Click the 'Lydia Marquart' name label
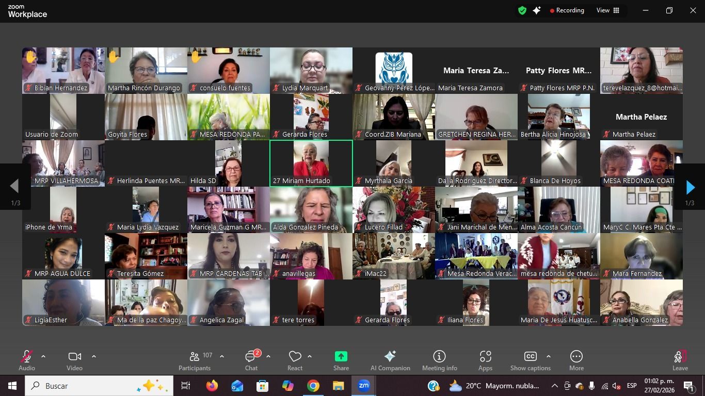 tap(305, 88)
